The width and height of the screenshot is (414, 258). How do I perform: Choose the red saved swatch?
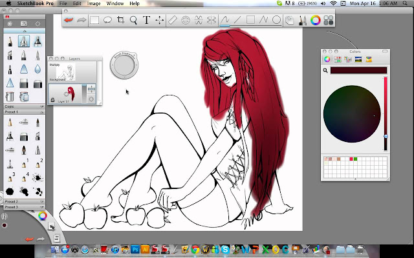tap(351, 159)
